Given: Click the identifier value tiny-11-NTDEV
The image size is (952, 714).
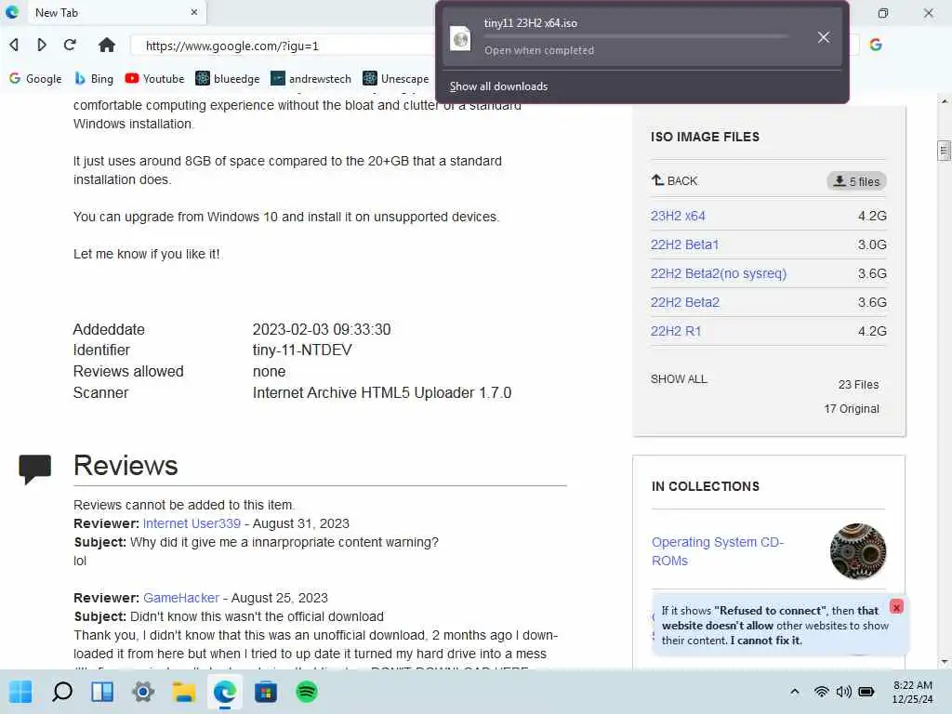Looking at the screenshot, I should click(x=302, y=350).
